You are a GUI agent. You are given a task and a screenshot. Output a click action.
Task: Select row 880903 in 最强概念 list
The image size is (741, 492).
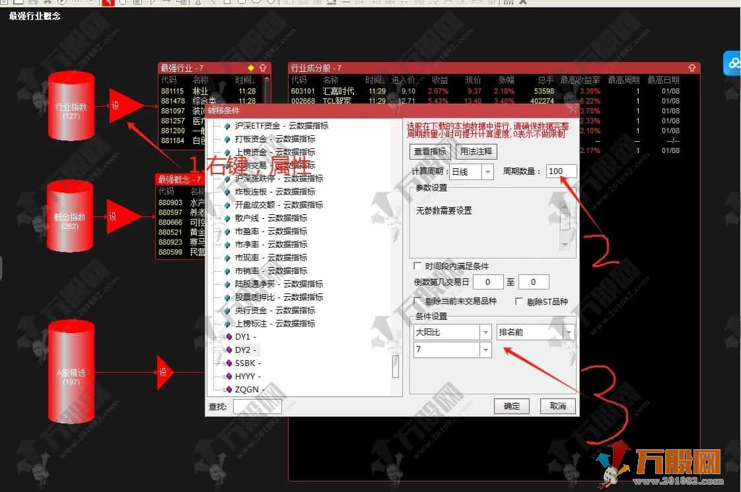click(x=182, y=203)
